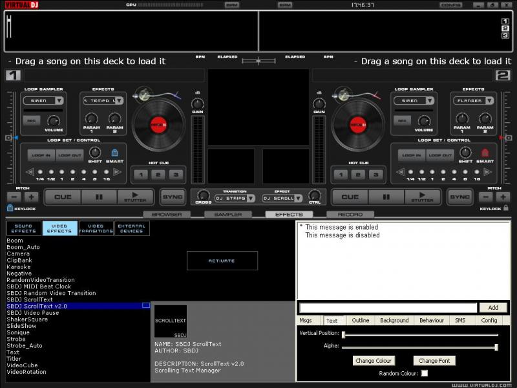Click deck 1 sampler REC button
Image resolution: width=517 pixels, height=388 pixels.
tap(32, 121)
